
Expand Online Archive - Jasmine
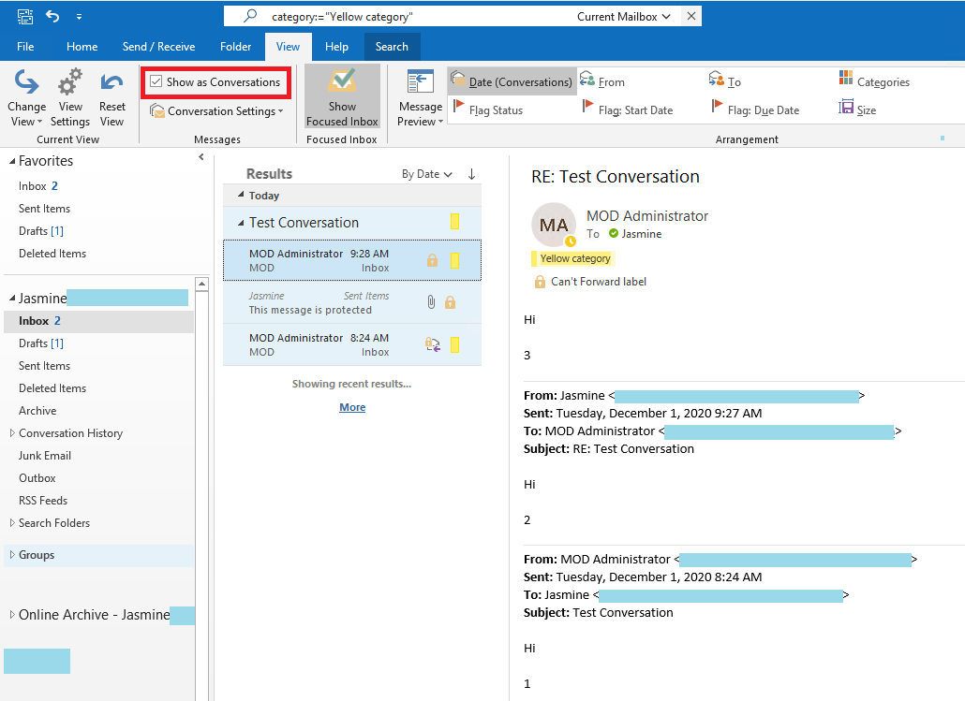click(11, 614)
